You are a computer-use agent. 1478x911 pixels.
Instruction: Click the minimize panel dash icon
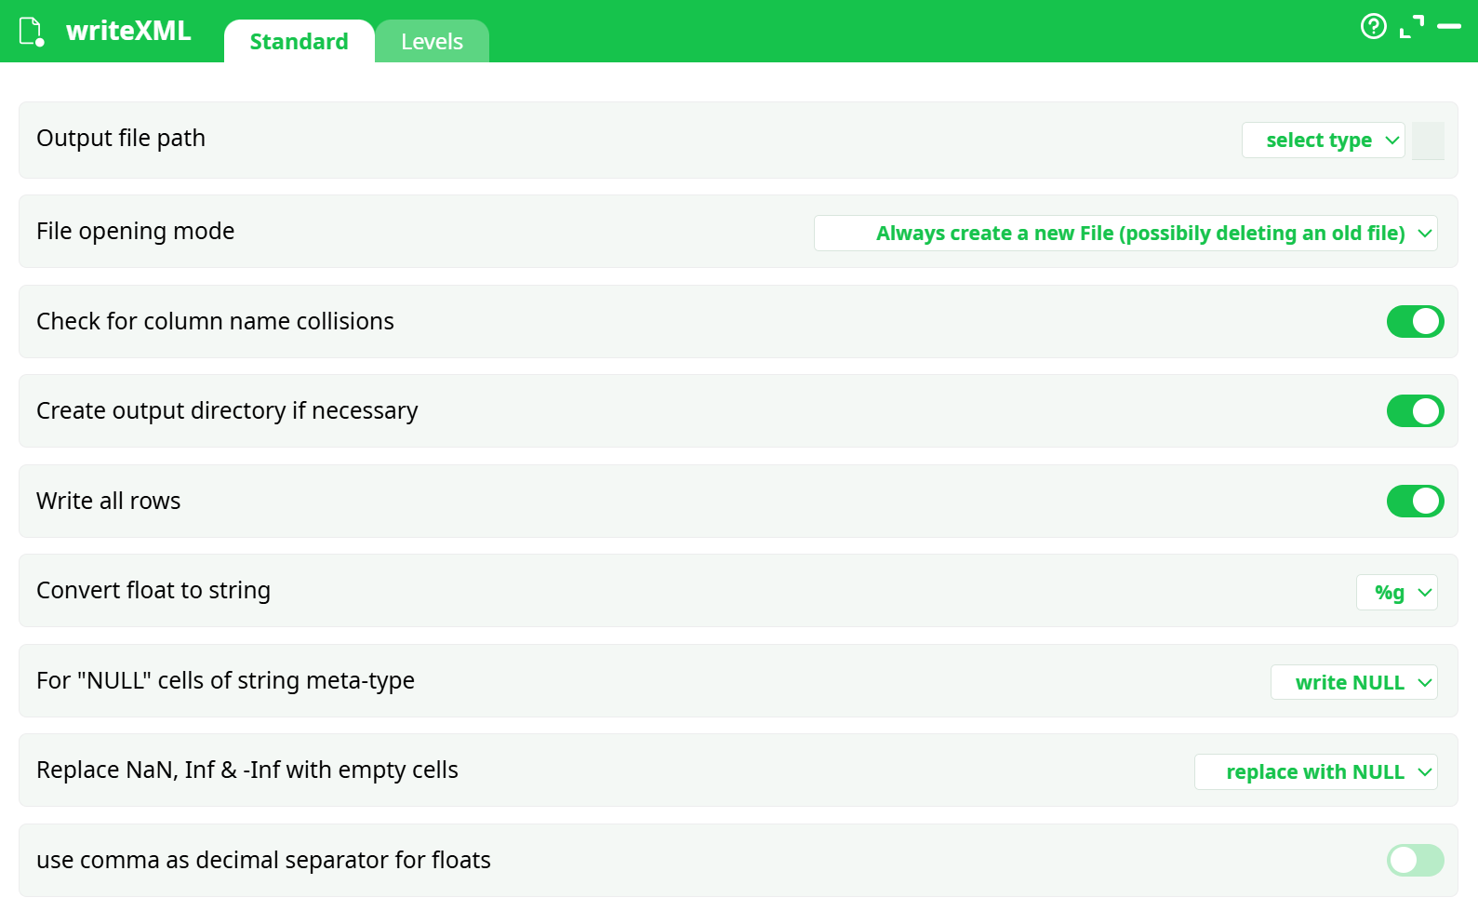tap(1448, 27)
